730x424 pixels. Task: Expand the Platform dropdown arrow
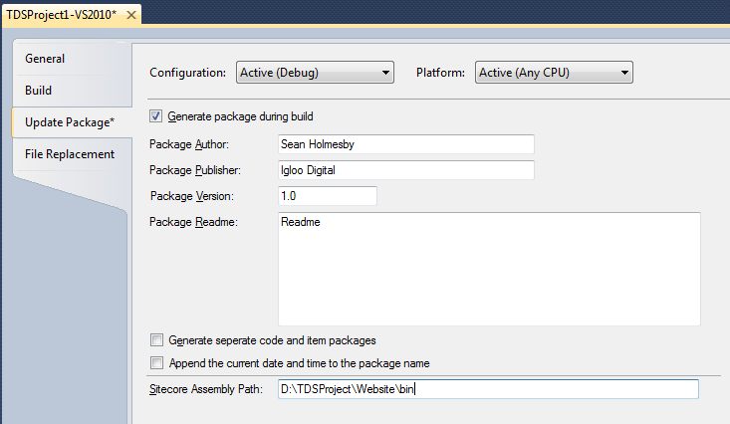pyautogui.click(x=624, y=73)
